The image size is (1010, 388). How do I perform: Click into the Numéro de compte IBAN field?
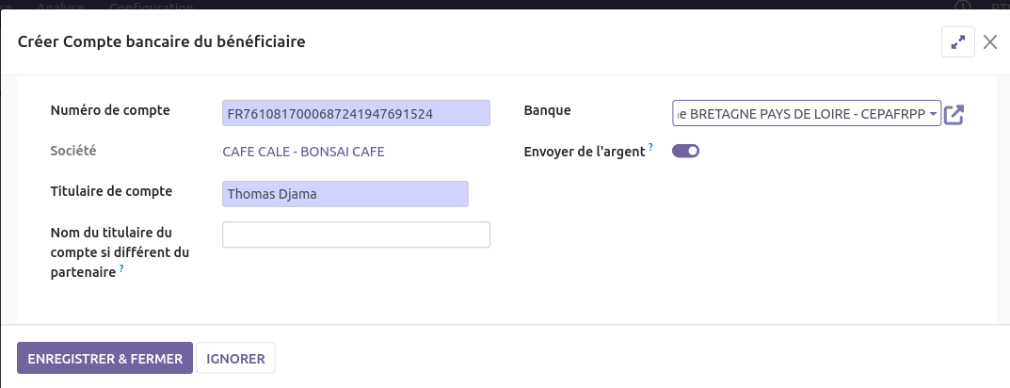coord(356,113)
